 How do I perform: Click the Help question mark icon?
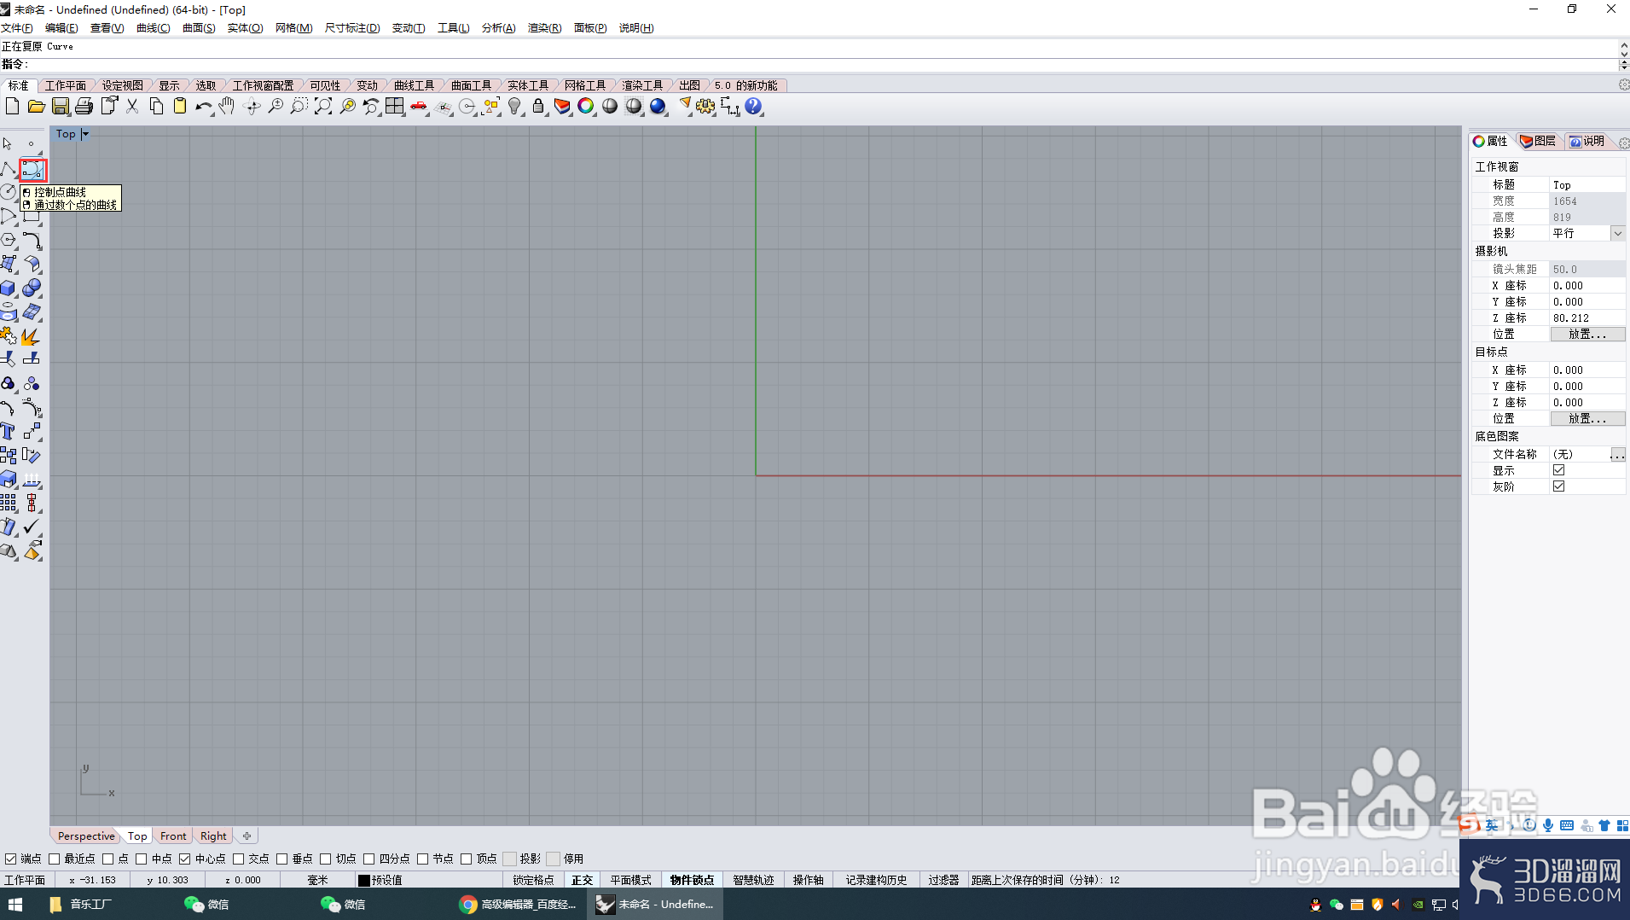coord(753,107)
